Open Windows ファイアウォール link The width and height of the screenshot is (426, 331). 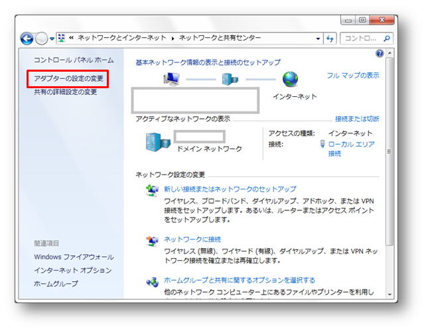[x=74, y=257]
